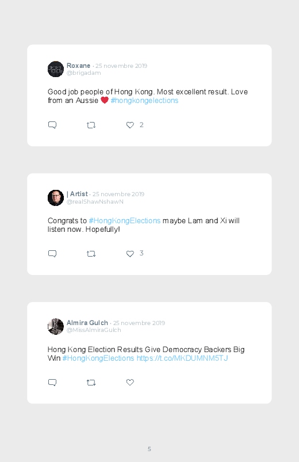Screen dimensions: 299x462
Task: Open #HongKongElections hashtag in Almira's tweet
Action: 98,358
